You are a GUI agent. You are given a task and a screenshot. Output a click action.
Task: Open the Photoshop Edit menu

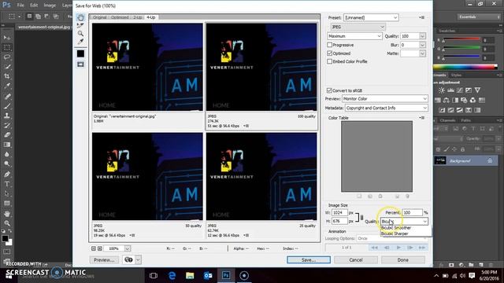(x=34, y=6)
